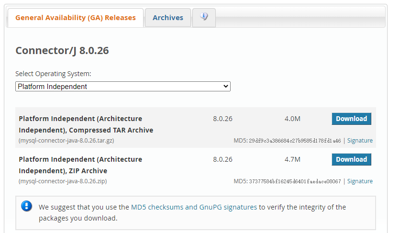Image resolution: width=400 pixels, height=233 pixels.
Task: Click version 8.0.26 in the ZIP row
Action: 222,159
